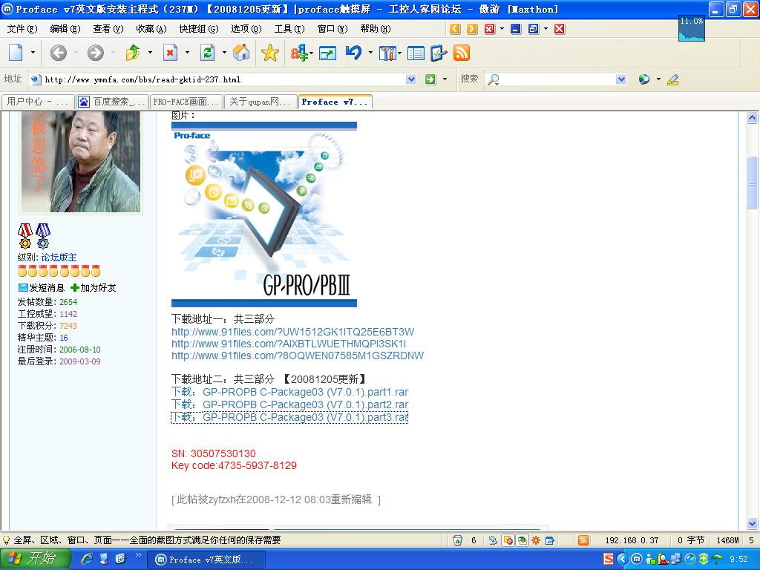This screenshot has height=570, width=760.
Task: Click the part1.rar download link
Action: tap(289, 392)
